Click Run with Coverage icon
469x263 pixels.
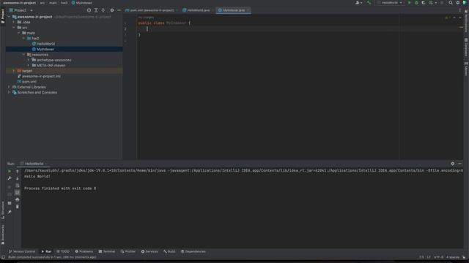(424, 3)
